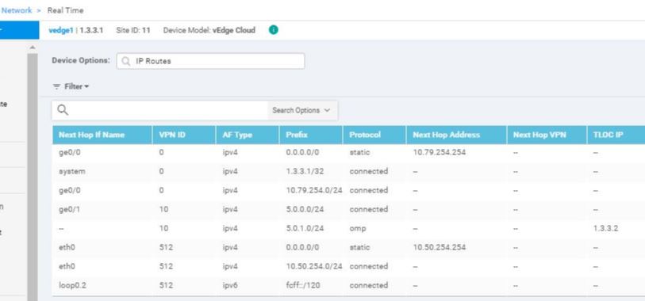Select the 5.0.1.0/24 omp route row

[348, 228]
